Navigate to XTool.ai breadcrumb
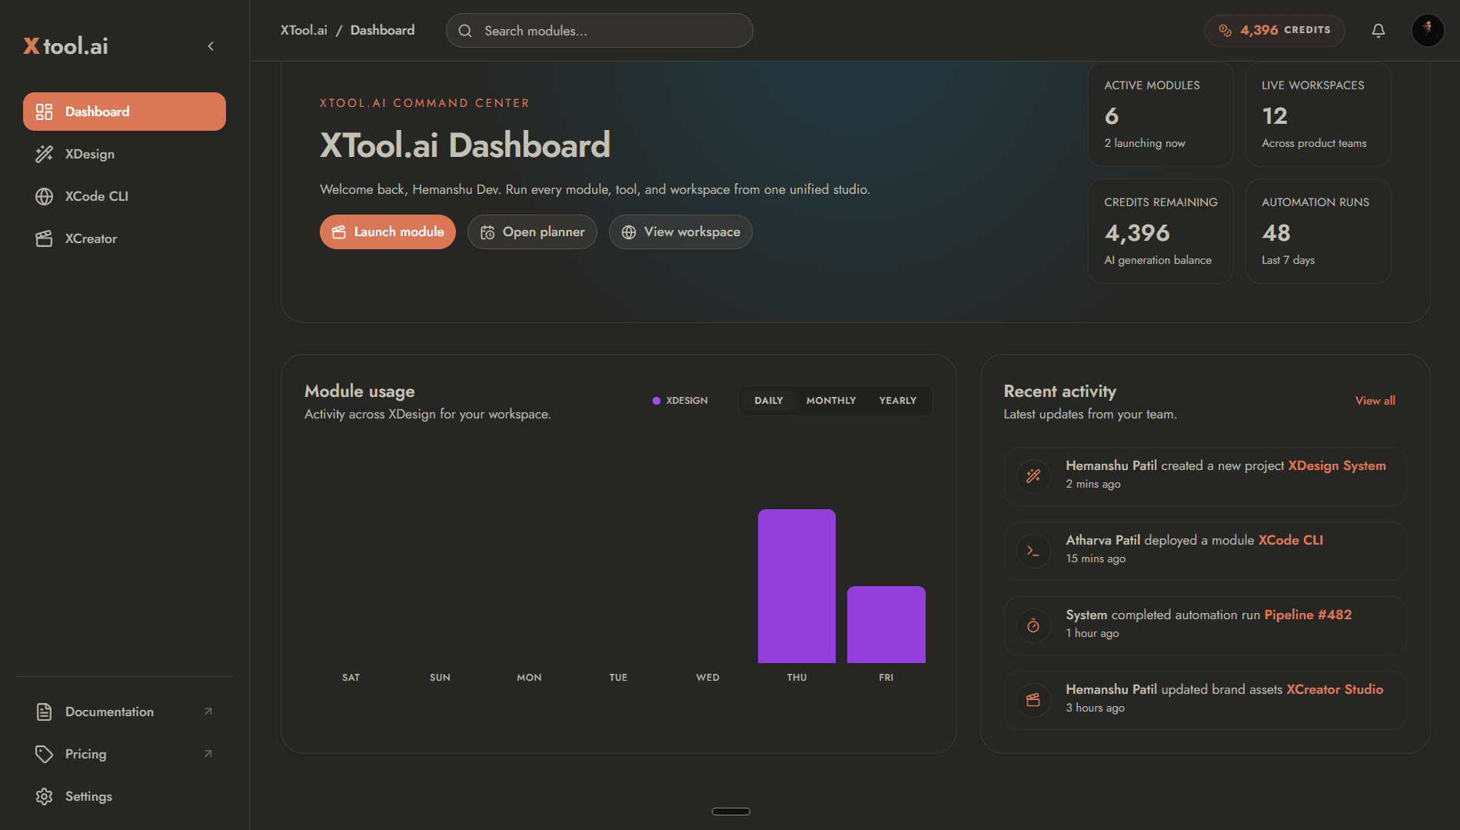 tap(303, 30)
